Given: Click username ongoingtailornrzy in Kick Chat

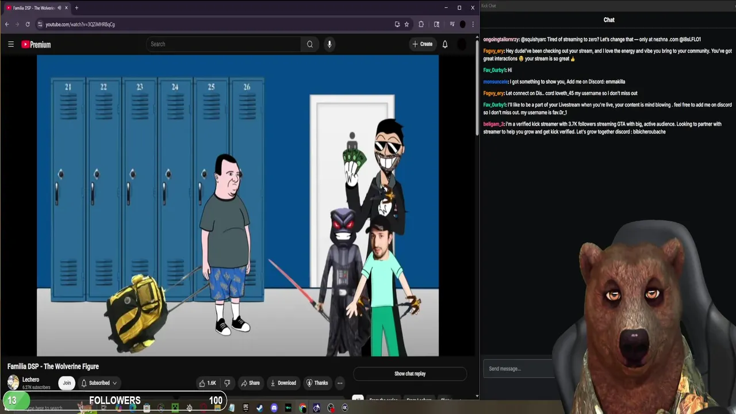Looking at the screenshot, I should tap(501, 39).
